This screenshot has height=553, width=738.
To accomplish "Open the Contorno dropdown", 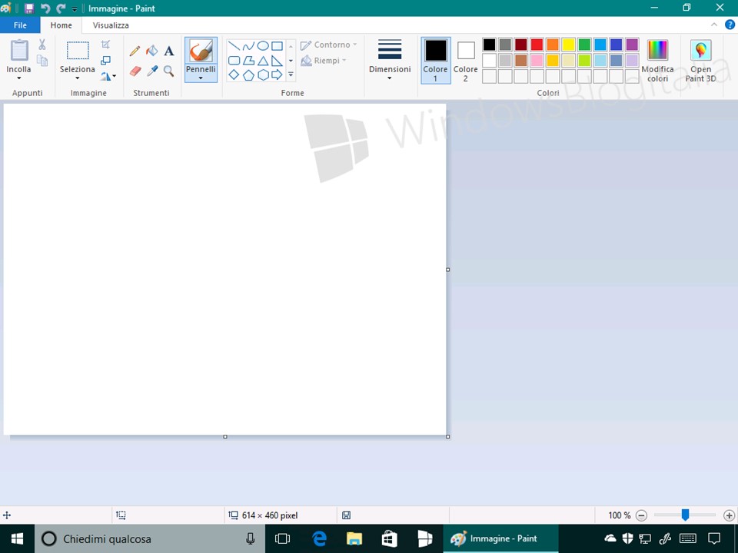I will pos(329,45).
